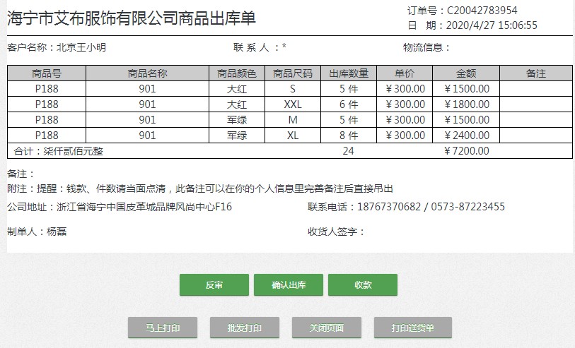
Task: Click phone number 18767370682 / 0573-87223455
Action: point(431,207)
